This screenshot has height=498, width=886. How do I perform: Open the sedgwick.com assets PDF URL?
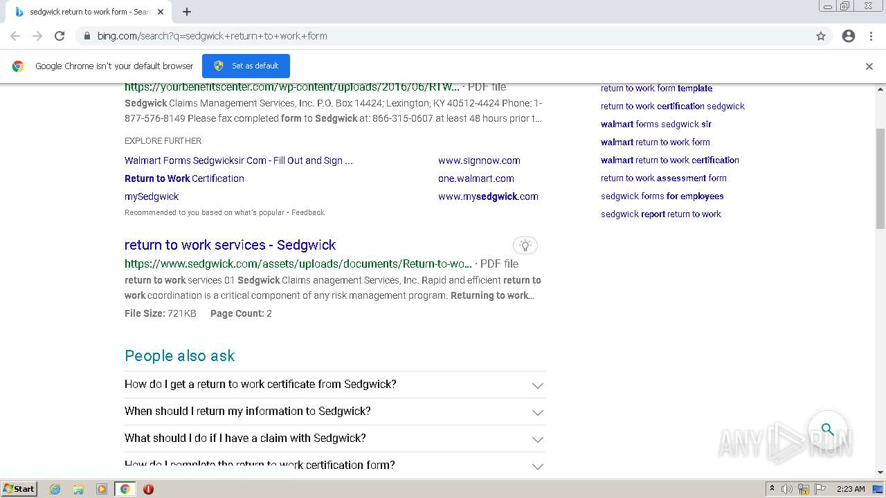click(x=298, y=264)
